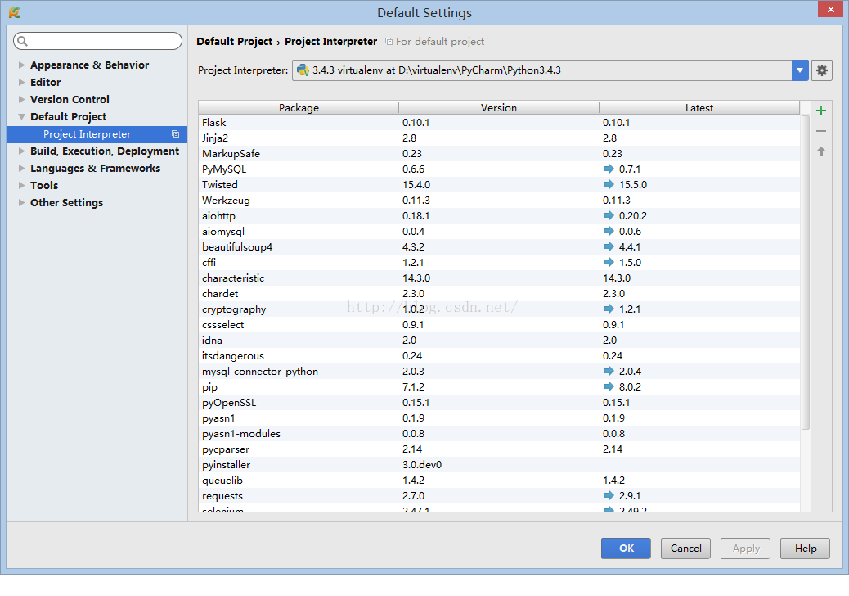Click the search magnifier icon
This screenshot has height=596, width=849.
pos(22,41)
